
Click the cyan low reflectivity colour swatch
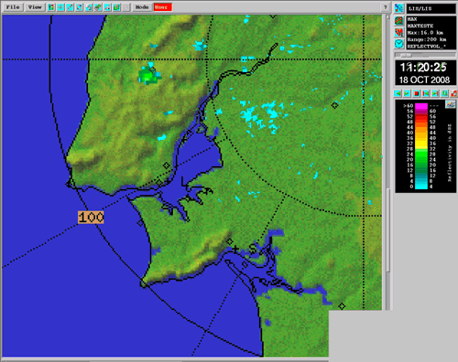click(x=421, y=186)
